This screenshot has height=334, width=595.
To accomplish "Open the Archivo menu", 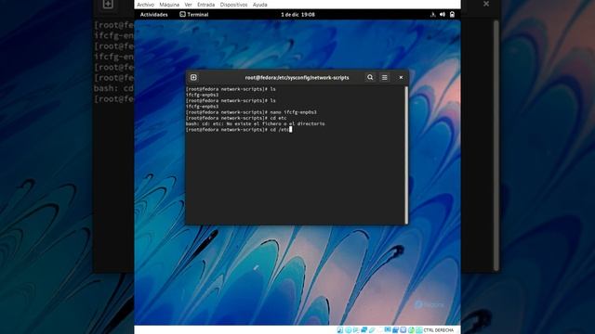I will click(x=145, y=5).
